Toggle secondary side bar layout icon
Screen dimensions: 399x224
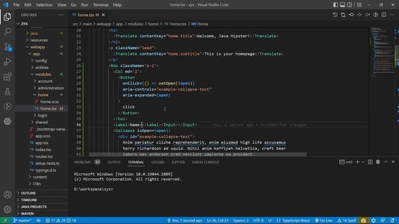[350, 5]
